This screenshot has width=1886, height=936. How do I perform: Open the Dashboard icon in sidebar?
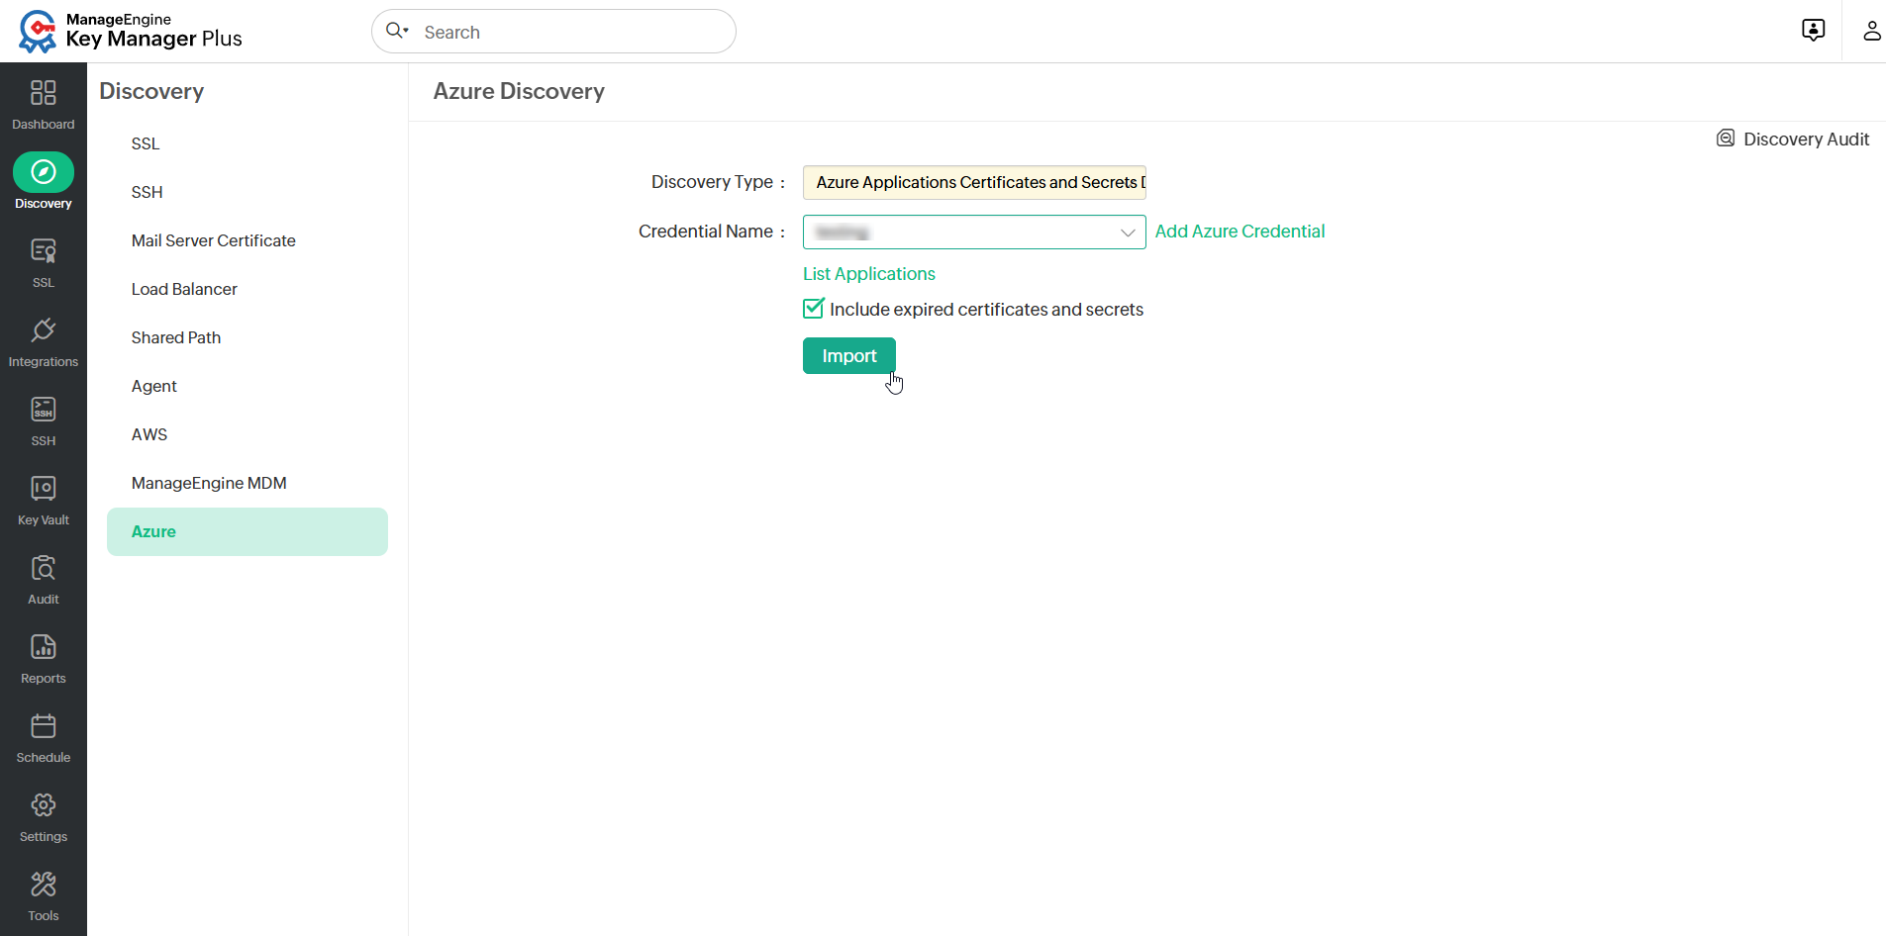(x=44, y=93)
